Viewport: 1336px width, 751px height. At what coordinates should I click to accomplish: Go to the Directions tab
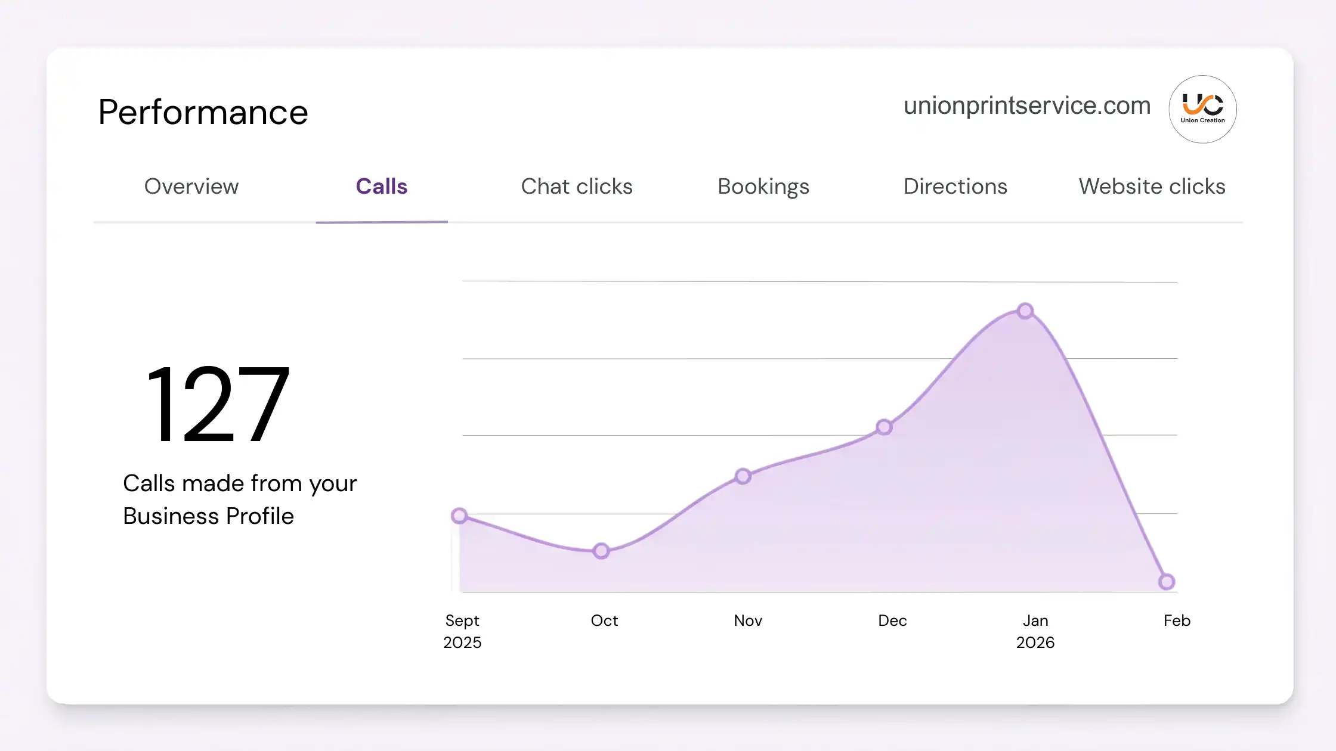click(955, 187)
